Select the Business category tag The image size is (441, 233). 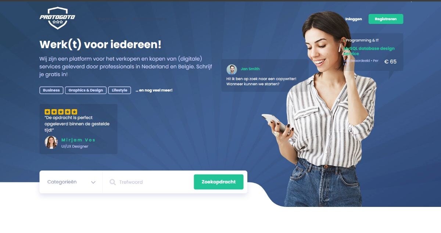51,90
